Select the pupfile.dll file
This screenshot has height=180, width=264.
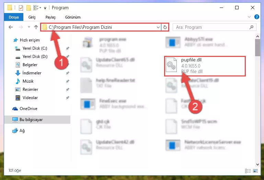point(205,66)
